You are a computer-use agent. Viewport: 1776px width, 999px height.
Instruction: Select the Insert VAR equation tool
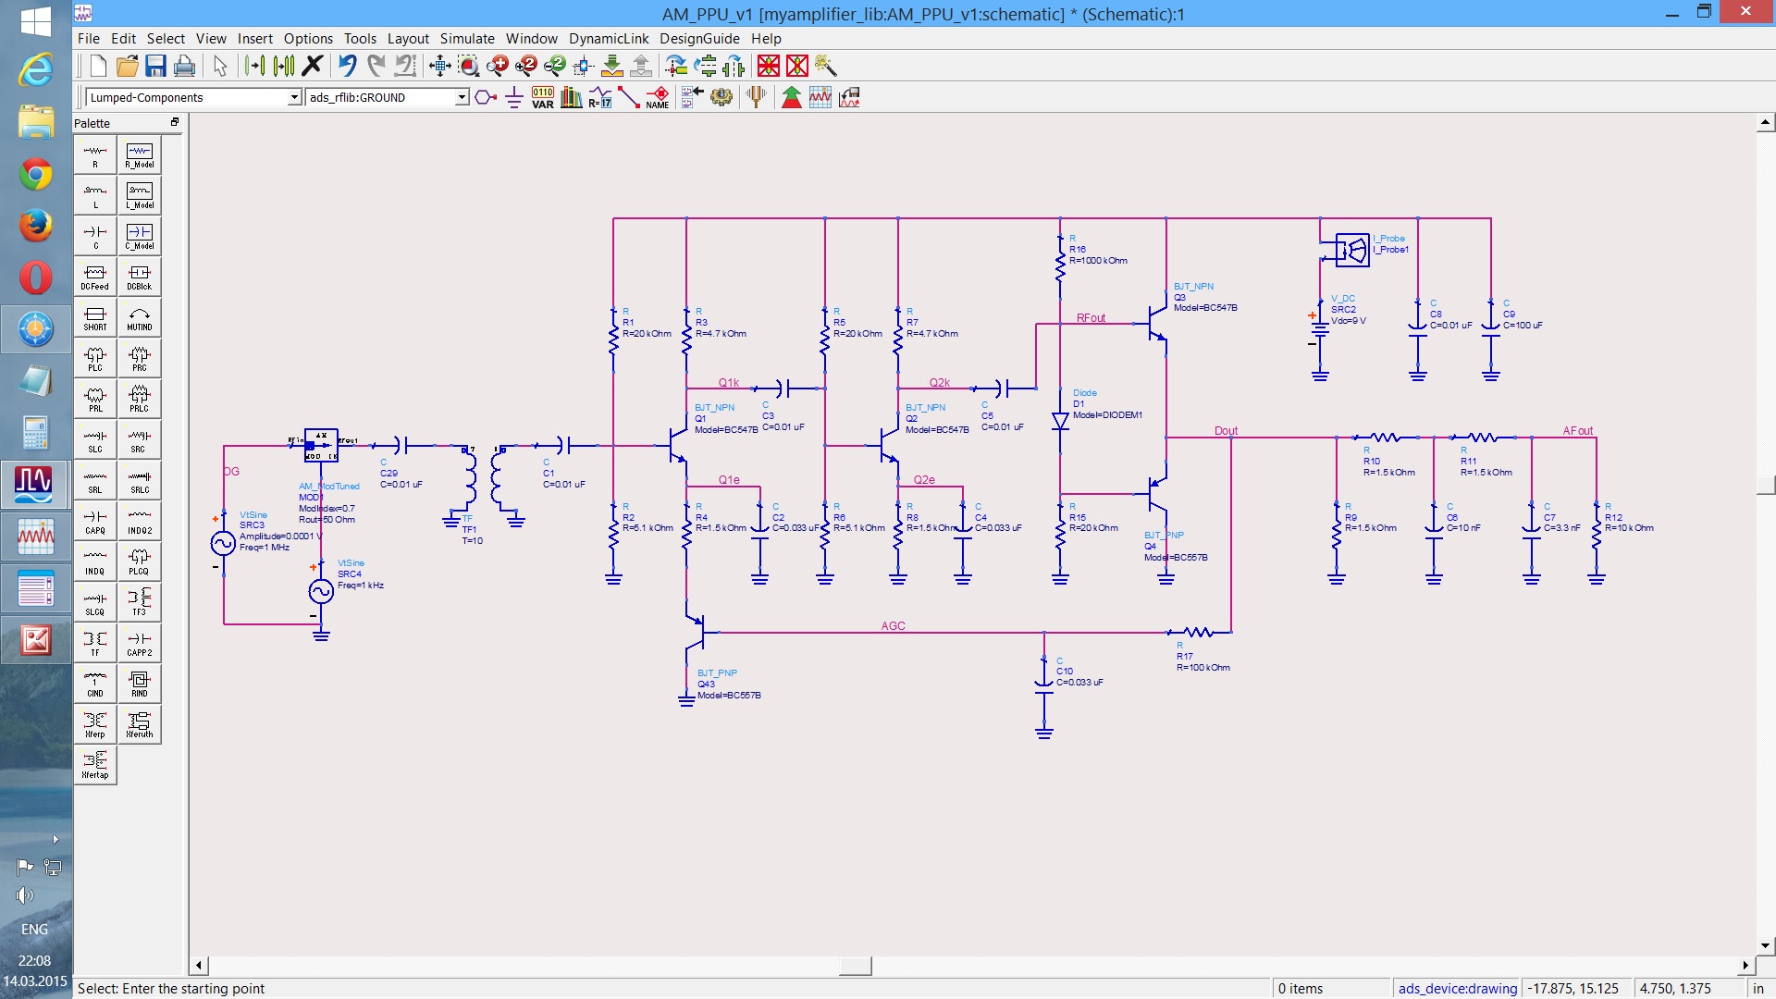[543, 97]
